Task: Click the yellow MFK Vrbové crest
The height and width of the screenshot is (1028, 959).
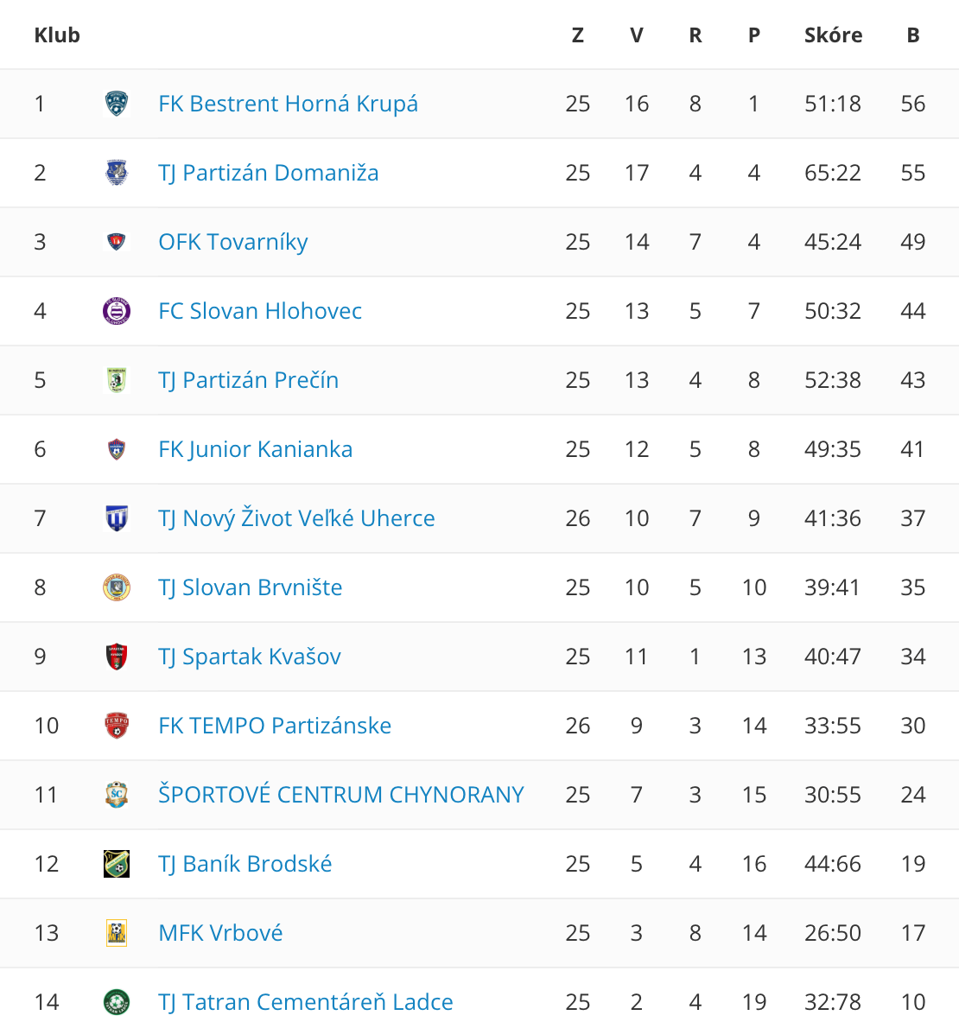Action: pos(117,933)
